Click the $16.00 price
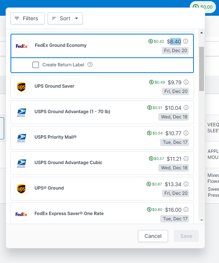The image size is (219, 263). coord(173,210)
